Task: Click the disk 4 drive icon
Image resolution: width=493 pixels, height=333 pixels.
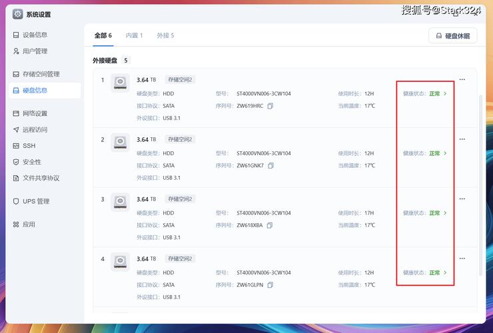Action: click(x=120, y=262)
